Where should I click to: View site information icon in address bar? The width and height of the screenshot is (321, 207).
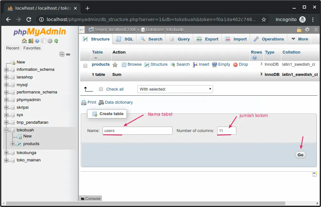point(41,19)
